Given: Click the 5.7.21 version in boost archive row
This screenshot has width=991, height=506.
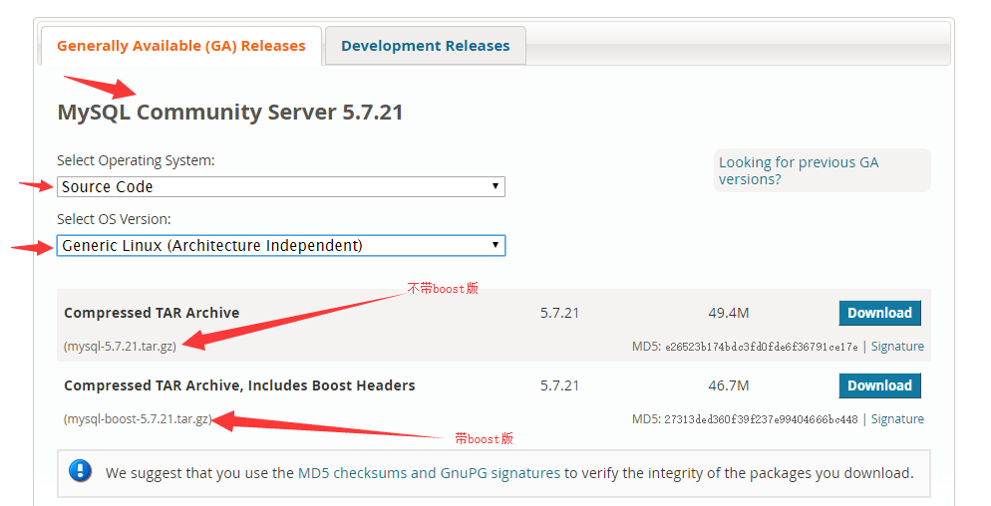Looking at the screenshot, I should [x=559, y=385].
